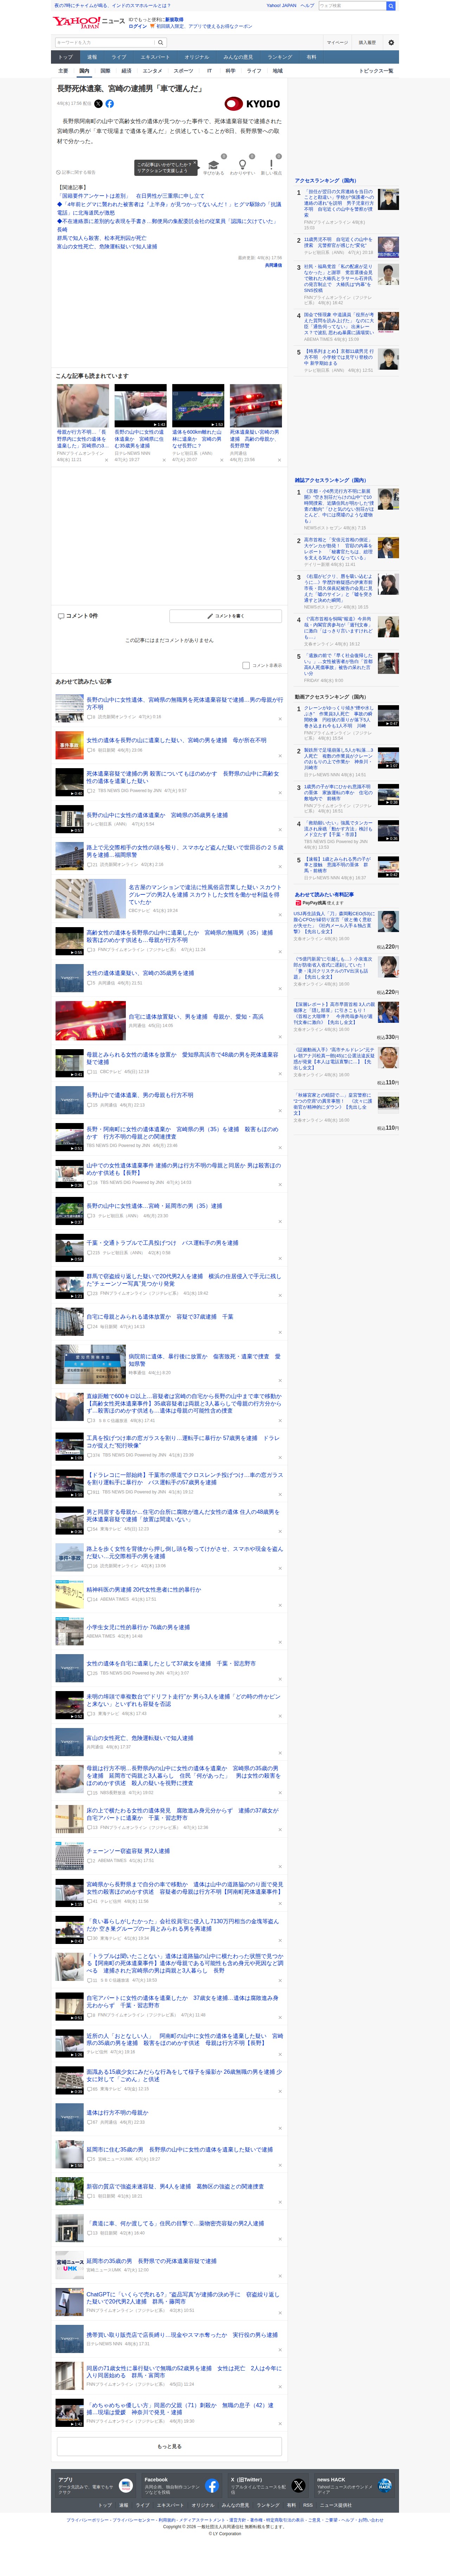Select the エキスパート menu in navigation bar
Image resolution: width=450 pixels, height=2576 pixels.
coord(155,57)
